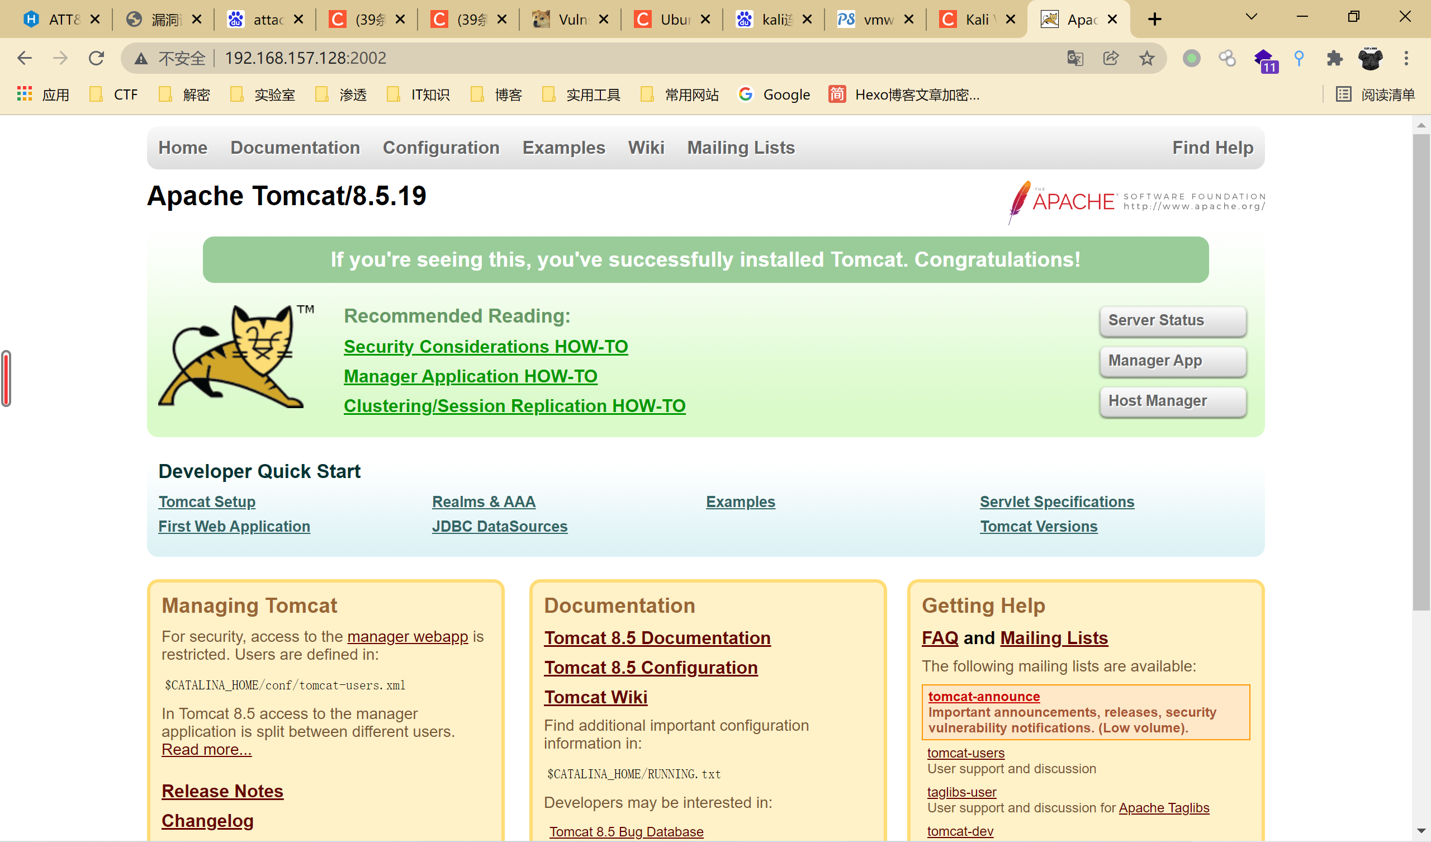The height and width of the screenshot is (842, 1431).
Task: Click the blue pin extension icon
Action: (x=1299, y=58)
